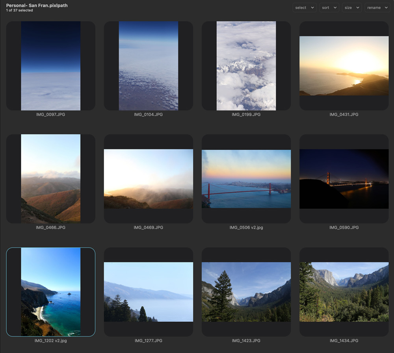Viewport: 394px width, 353px height.
Task: Click the file name label IMG_0097.JPG
Action: coord(51,114)
